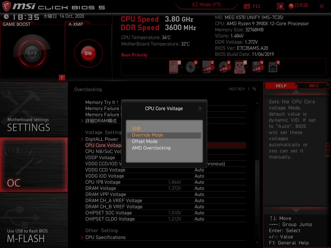Viewport: 331px width, 248px height.
Task: Expand the CPU Specifications entry
Action: point(105,237)
